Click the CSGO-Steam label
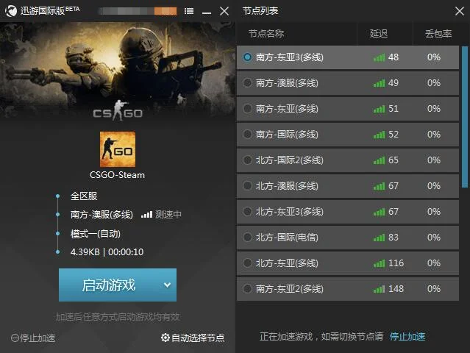This screenshot has height=353, width=470. tap(118, 175)
